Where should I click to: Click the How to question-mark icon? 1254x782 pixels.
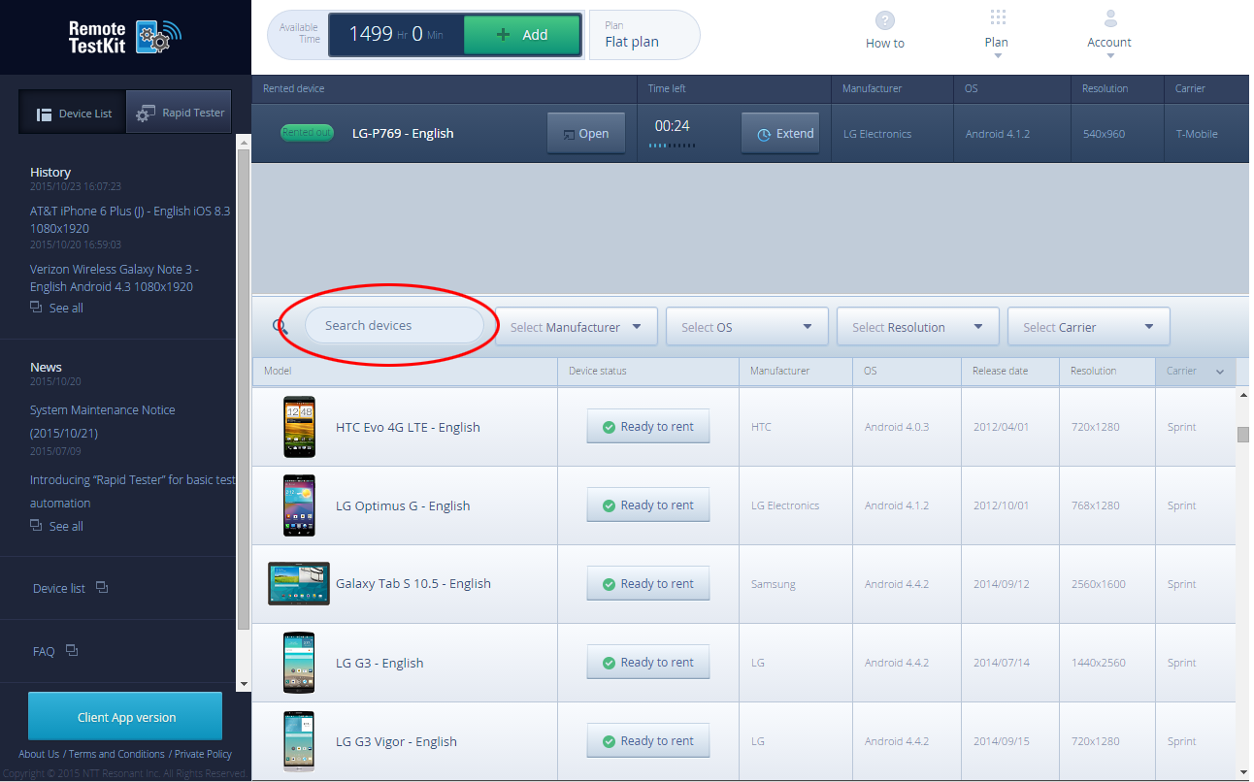pyautogui.click(x=885, y=20)
